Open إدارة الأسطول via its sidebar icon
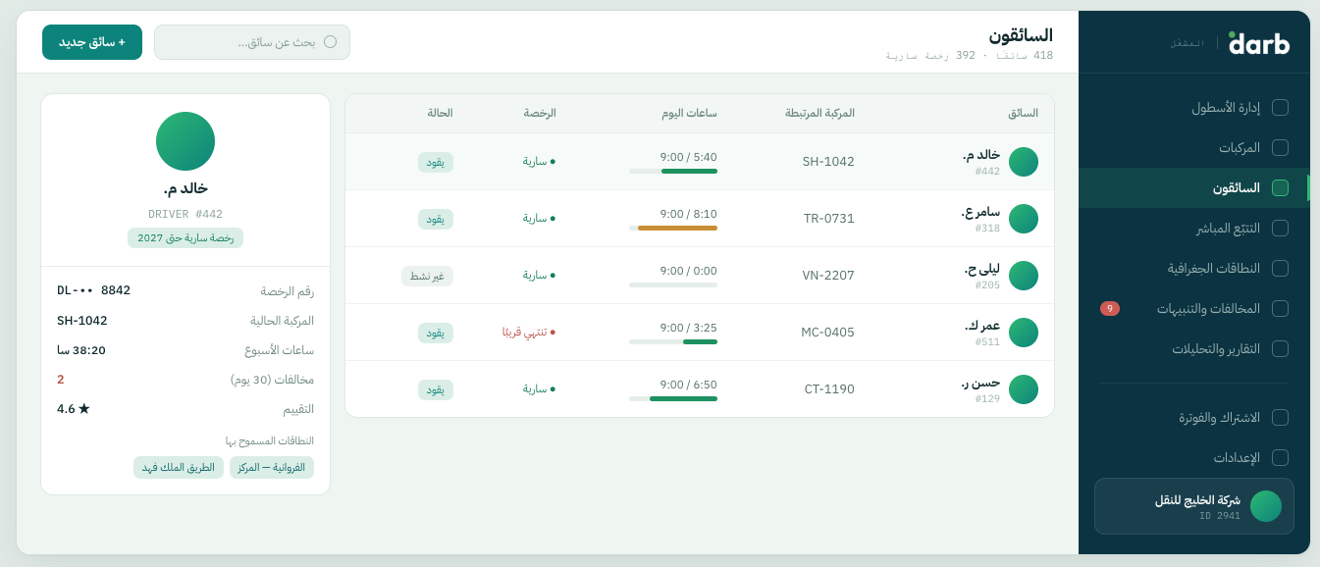The height and width of the screenshot is (567, 1320). click(1280, 108)
